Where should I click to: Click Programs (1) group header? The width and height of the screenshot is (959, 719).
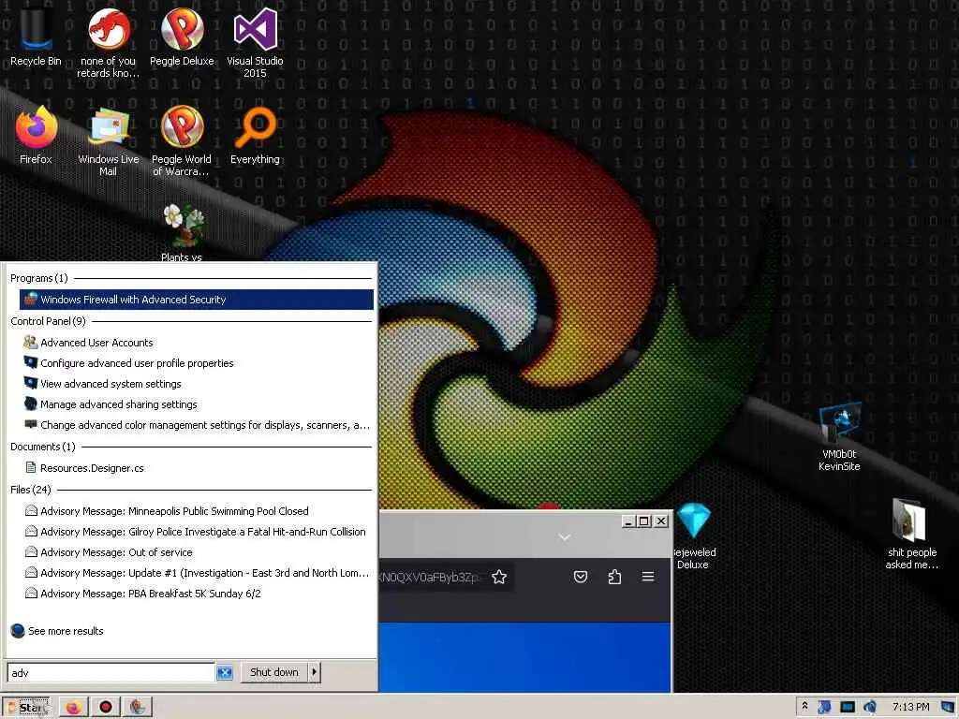pos(39,278)
